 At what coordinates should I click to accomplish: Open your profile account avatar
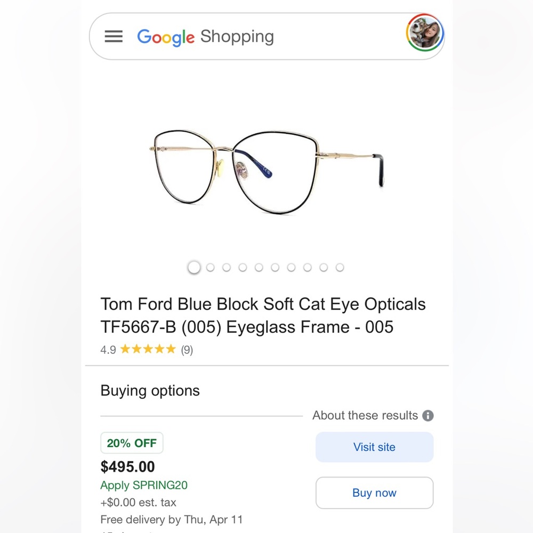[x=425, y=34]
